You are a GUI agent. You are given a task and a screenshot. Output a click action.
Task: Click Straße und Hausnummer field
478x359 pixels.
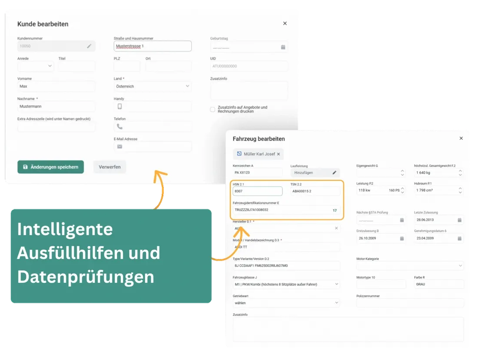click(153, 46)
